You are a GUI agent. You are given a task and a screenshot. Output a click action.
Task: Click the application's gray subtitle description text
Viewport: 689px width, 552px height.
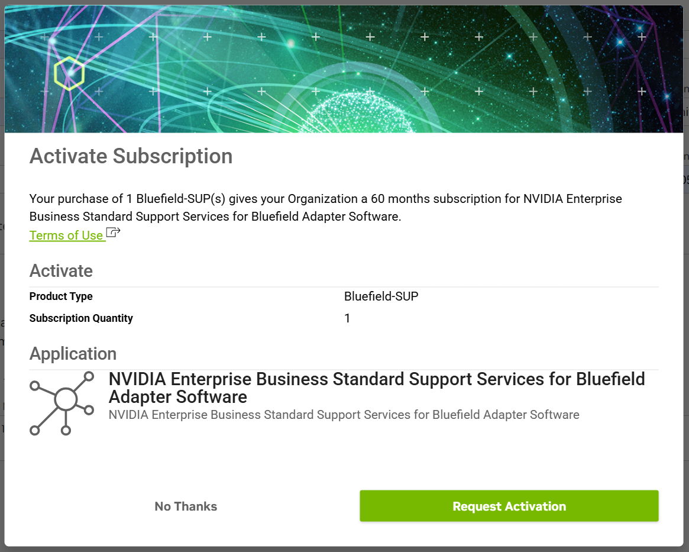pyautogui.click(x=343, y=415)
